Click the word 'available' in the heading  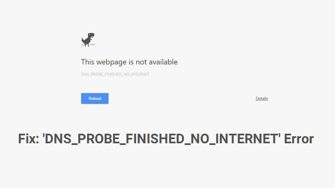163,62
